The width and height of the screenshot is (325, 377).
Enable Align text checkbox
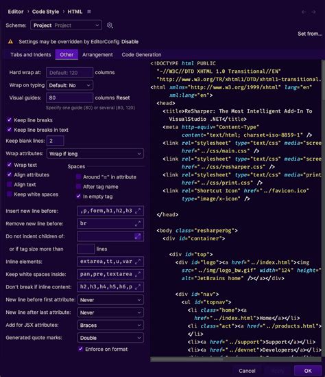10,185
